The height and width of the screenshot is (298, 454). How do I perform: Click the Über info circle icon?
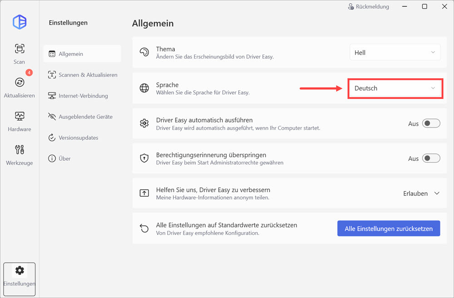[52, 159]
